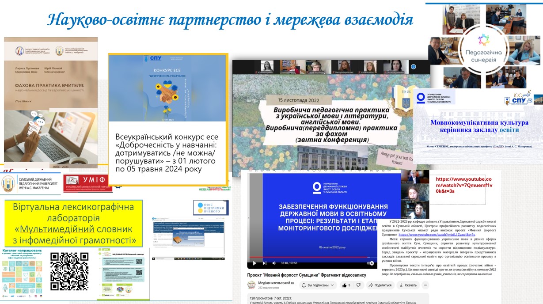
Task: Open the three-dot more actions menu
Action: tap(426, 285)
